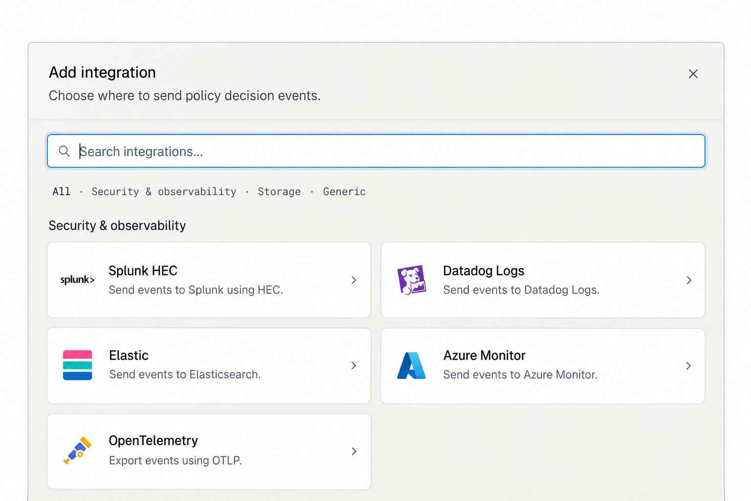Click the OpenTelemetry telescope logo icon
751x501 pixels.
pos(77,451)
